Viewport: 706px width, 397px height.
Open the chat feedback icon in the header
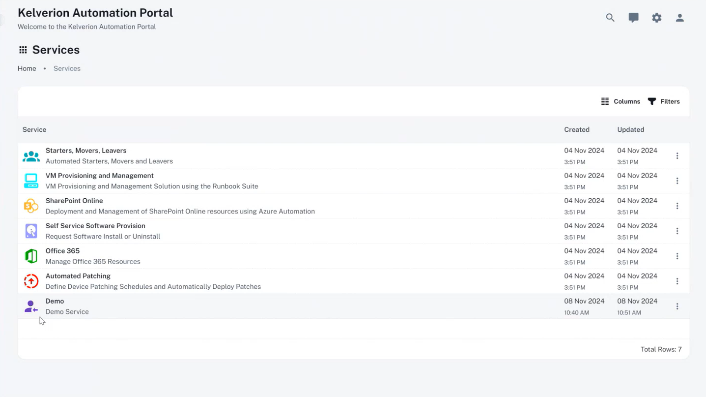pos(633,17)
